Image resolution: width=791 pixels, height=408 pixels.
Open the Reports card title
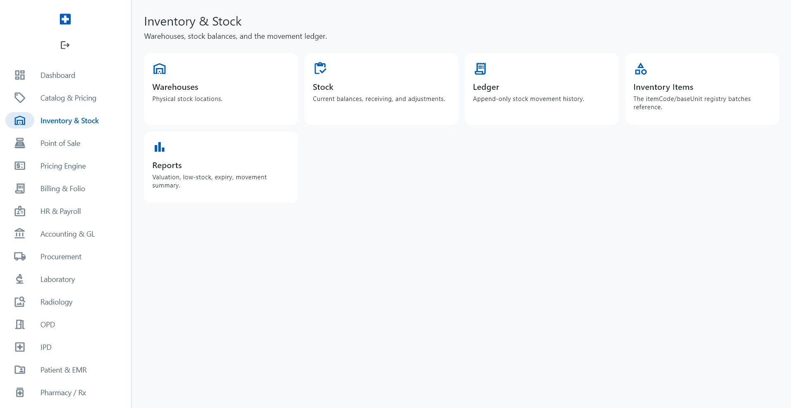coord(167,165)
